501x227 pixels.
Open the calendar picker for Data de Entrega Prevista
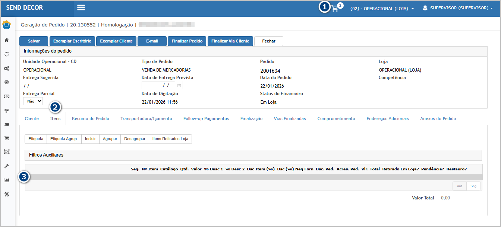click(179, 85)
